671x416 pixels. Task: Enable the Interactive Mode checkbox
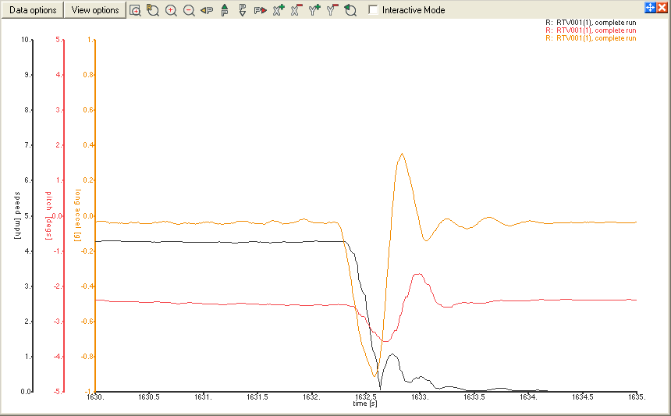pyautogui.click(x=373, y=10)
